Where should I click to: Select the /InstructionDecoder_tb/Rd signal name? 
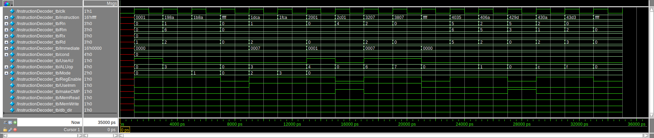pyautogui.click(x=41, y=42)
